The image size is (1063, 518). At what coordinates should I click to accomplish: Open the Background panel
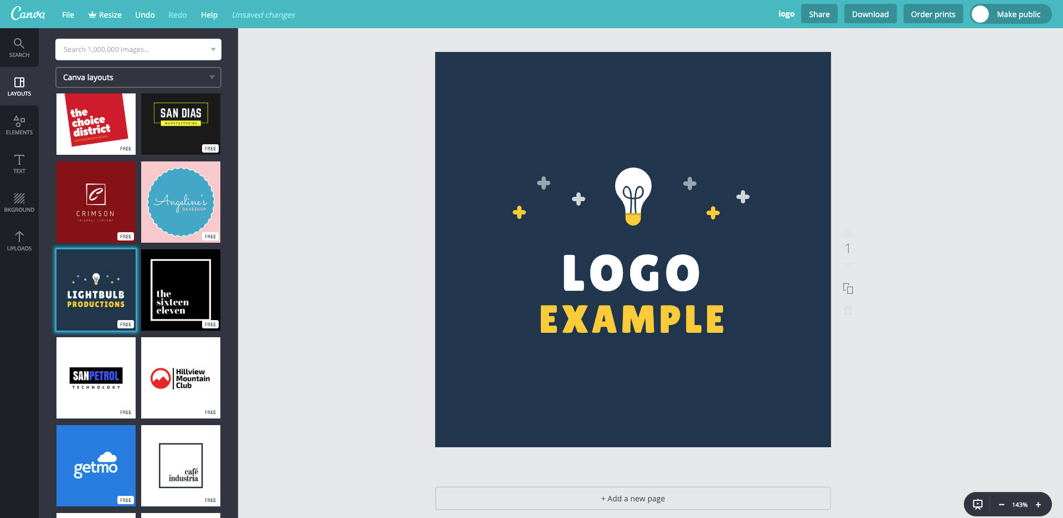[19, 202]
